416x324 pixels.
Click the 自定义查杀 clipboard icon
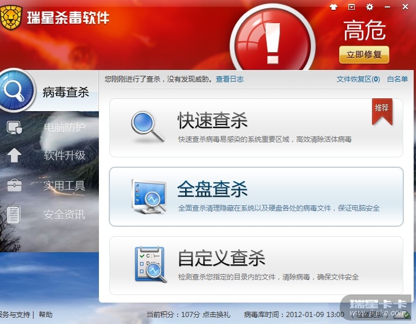click(x=150, y=264)
